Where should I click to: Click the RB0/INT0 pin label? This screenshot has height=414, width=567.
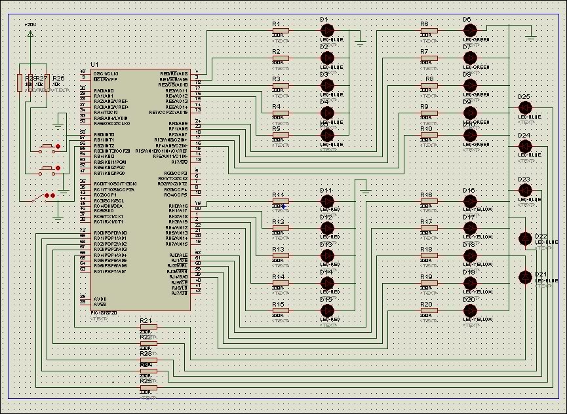104,135
